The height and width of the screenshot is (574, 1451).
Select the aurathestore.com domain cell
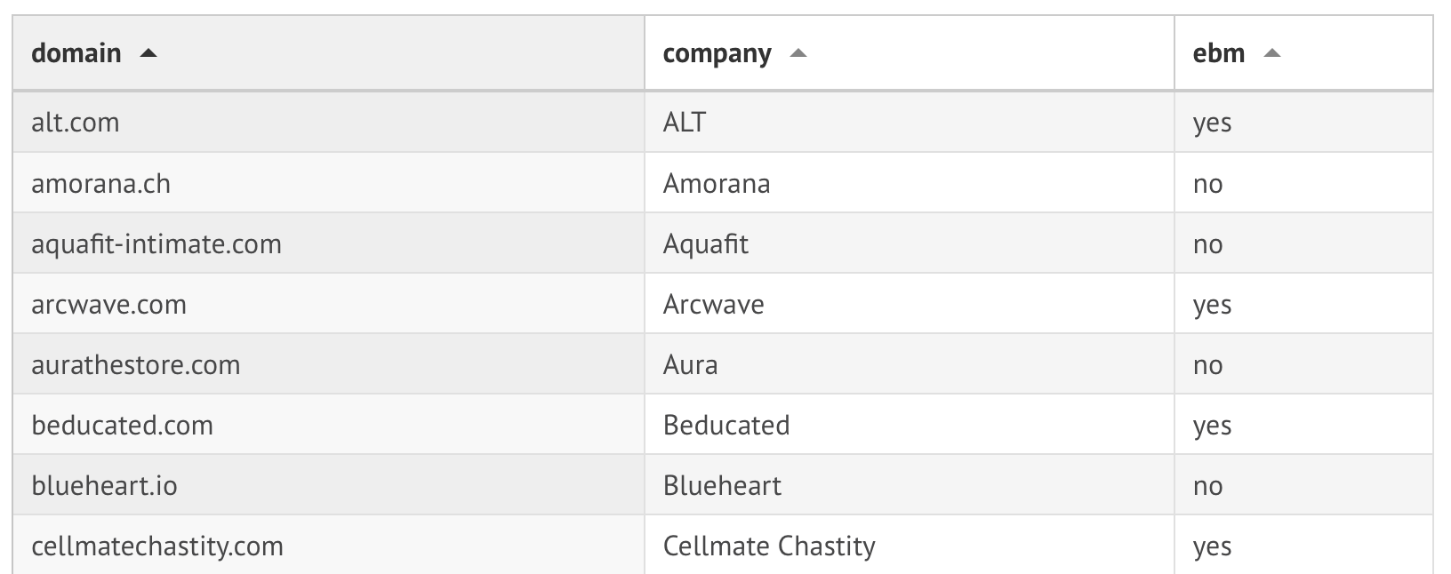point(136,365)
